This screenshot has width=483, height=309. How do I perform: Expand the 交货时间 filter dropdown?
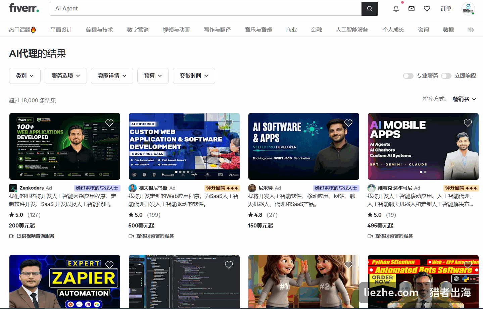pyautogui.click(x=194, y=76)
